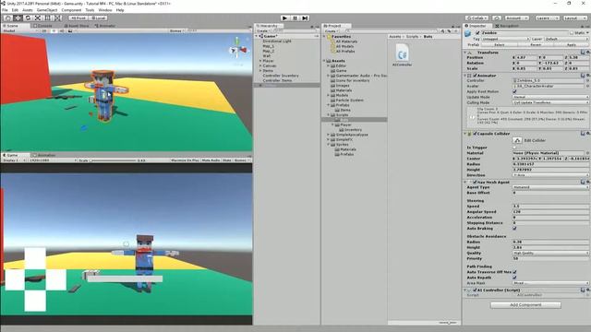The image size is (591, 332).
Task: Open the File menu
Action: tap(5, 10)
